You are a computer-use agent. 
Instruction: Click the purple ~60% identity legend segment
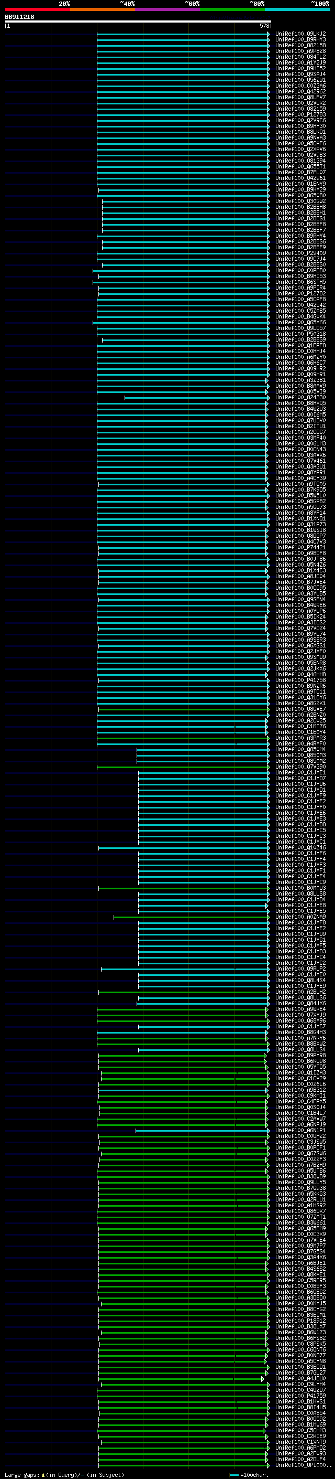coord(168,9)
